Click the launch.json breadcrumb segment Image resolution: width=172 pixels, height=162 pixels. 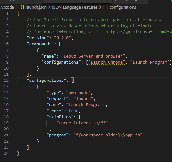[x=36, y=7]
